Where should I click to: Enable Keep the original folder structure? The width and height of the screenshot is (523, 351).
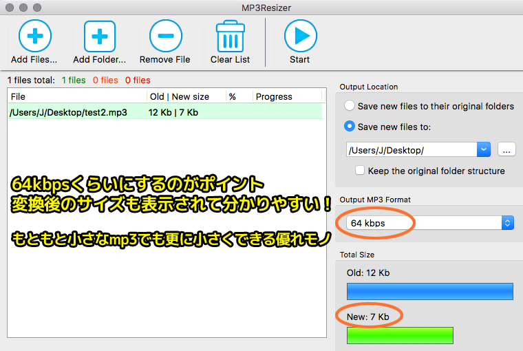[359, 171]
